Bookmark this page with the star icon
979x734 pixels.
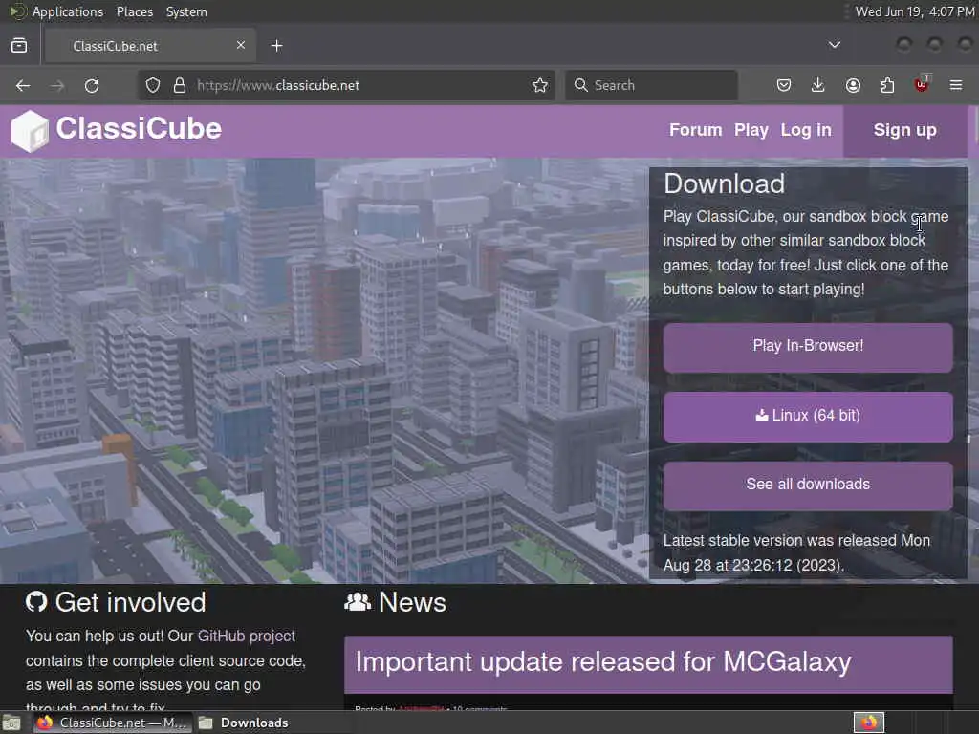tap(540, 85)
